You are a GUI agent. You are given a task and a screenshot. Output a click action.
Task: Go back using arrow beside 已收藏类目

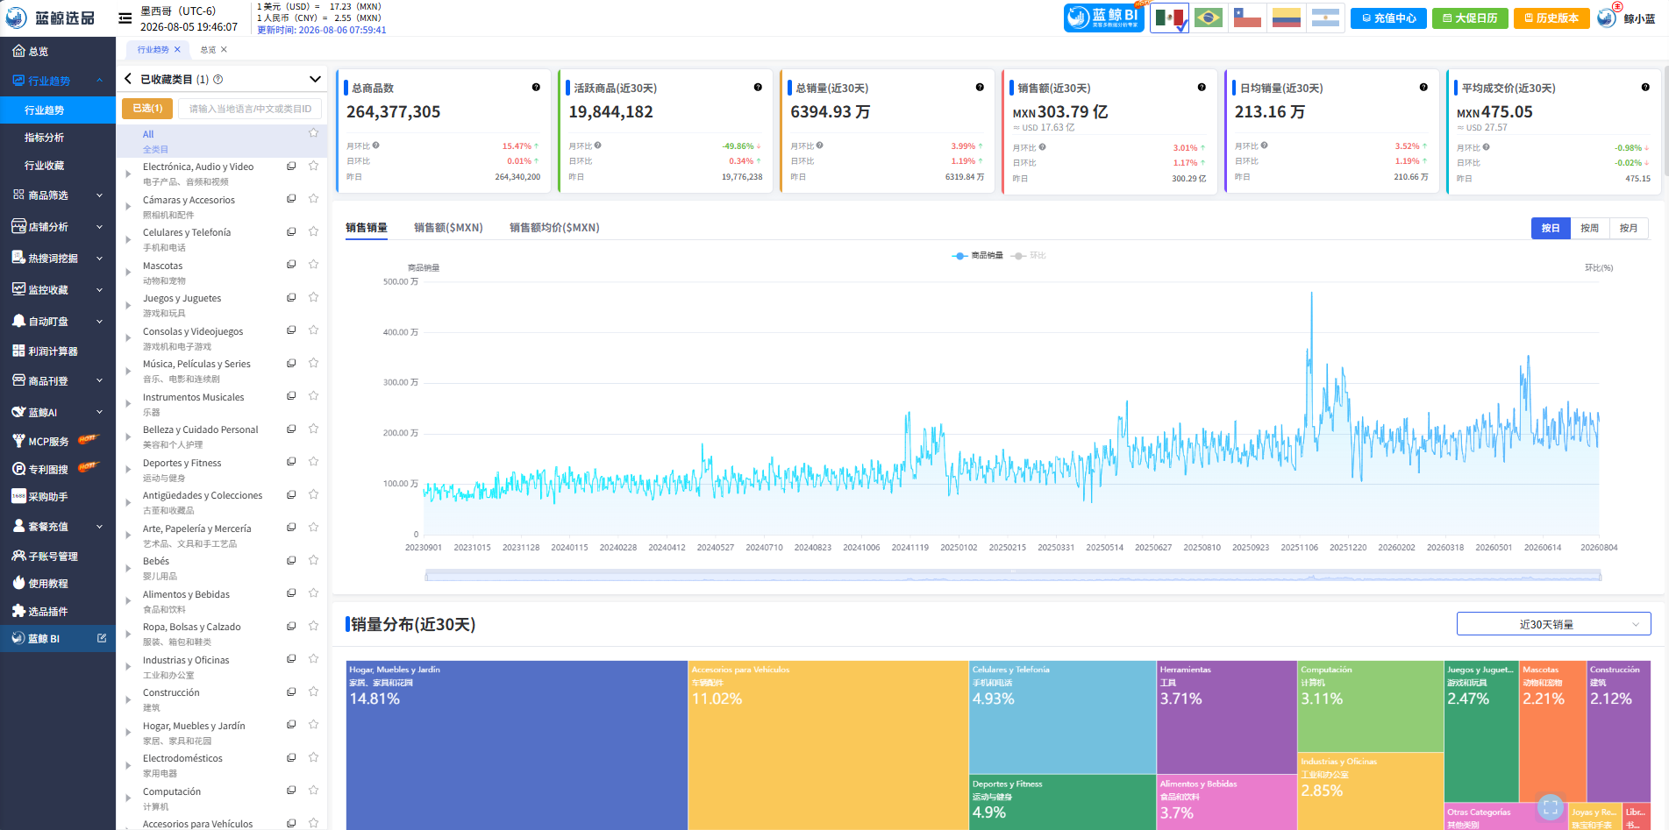(128, 79)
